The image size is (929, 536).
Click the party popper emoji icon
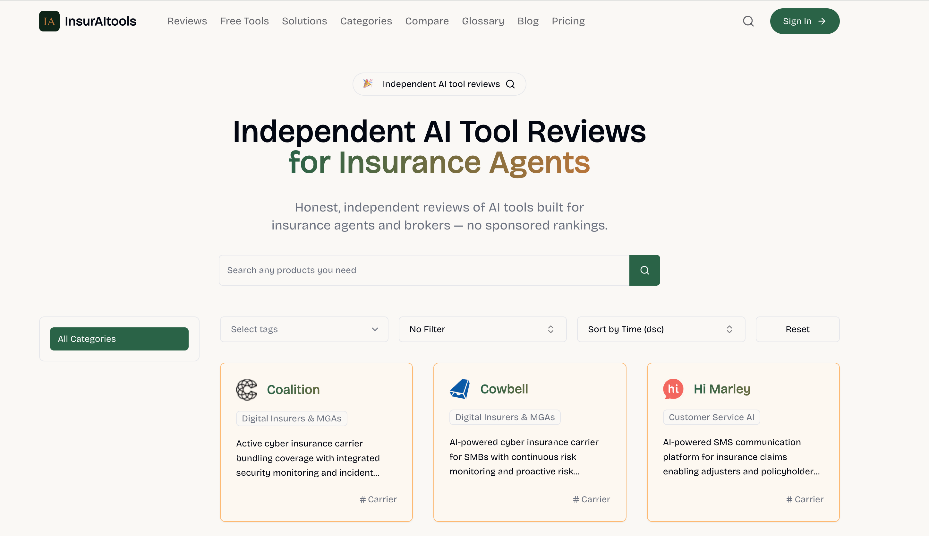point(368,83)
